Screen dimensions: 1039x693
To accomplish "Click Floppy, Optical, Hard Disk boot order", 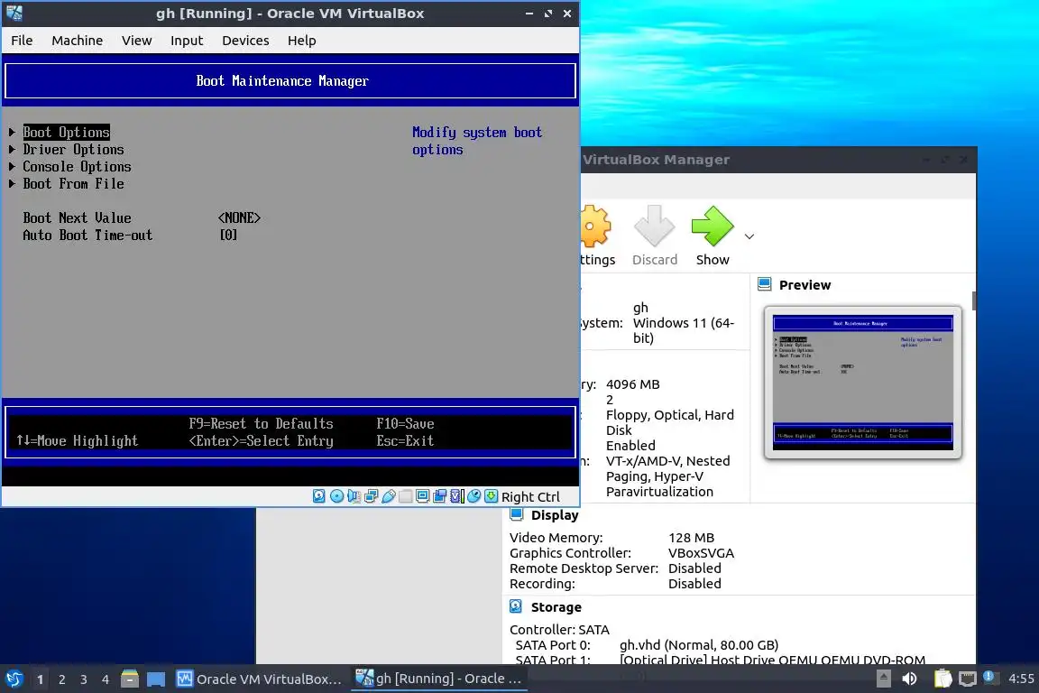I will pyautogui.click(x=670, y=422).
